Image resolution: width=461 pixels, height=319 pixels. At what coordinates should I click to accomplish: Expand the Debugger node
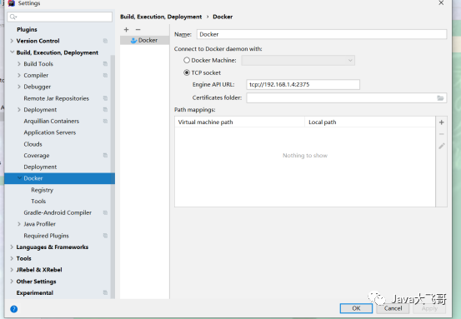pos(19,87)
